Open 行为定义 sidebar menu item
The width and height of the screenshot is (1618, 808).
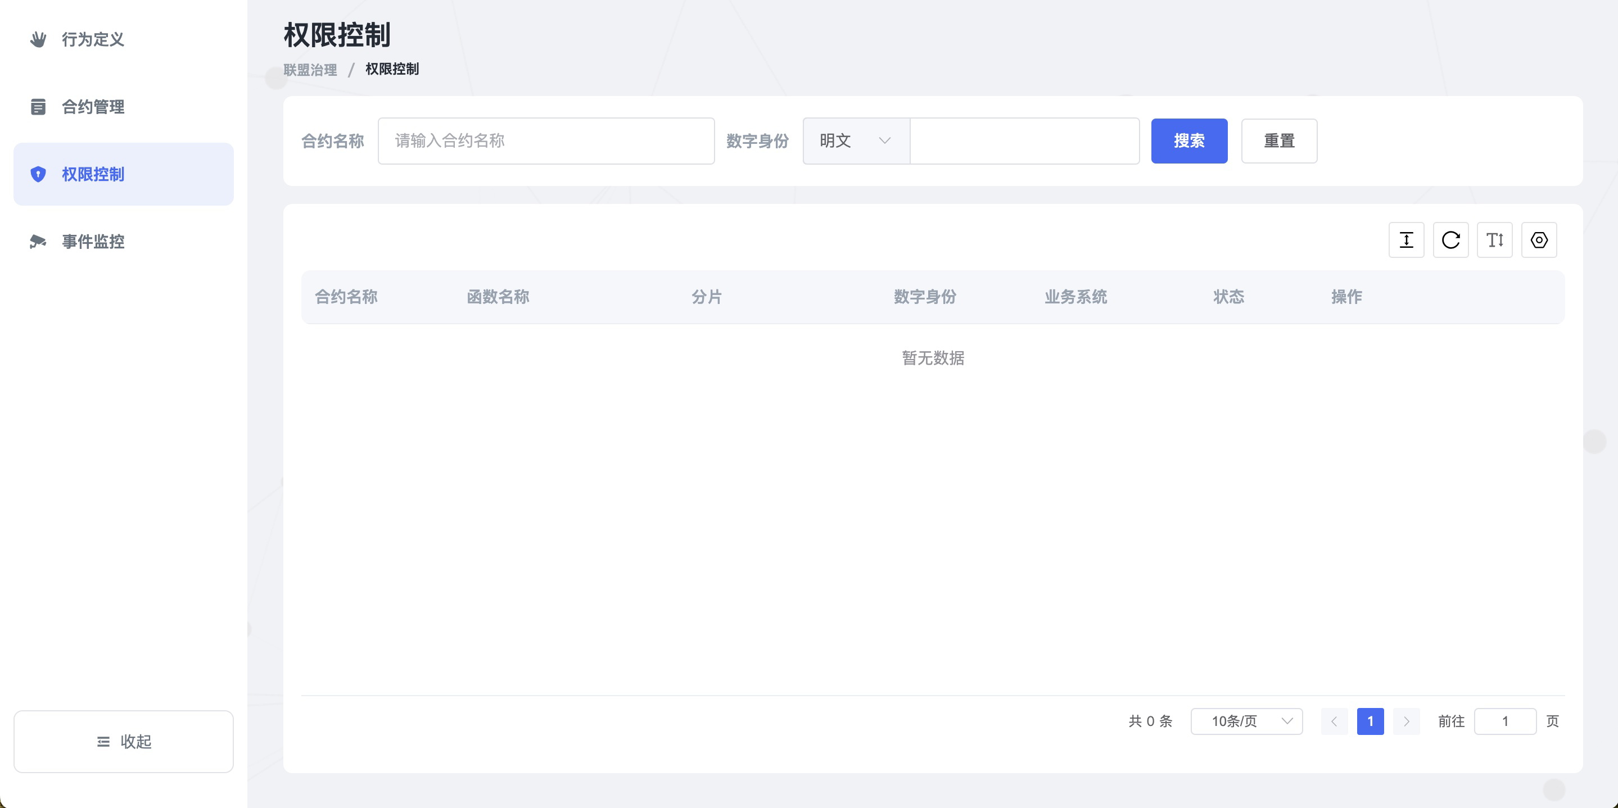pyautogui.click(x=93, y=39)
